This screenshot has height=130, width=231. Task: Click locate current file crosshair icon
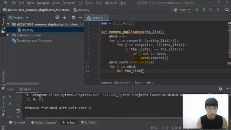coord(57,18)
